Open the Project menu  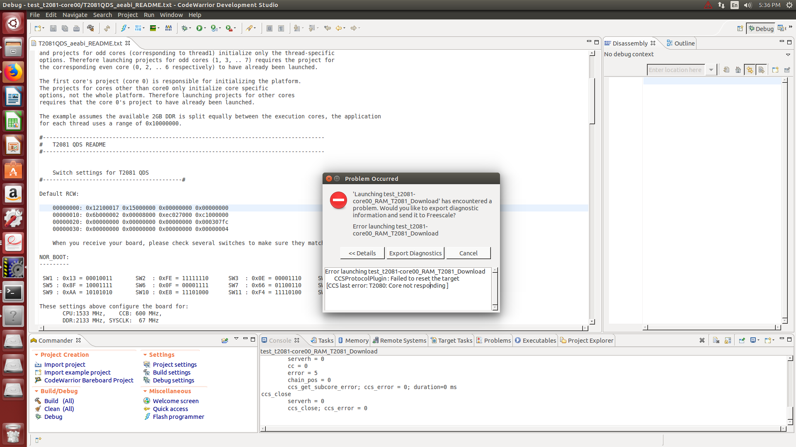click(128, 15)
